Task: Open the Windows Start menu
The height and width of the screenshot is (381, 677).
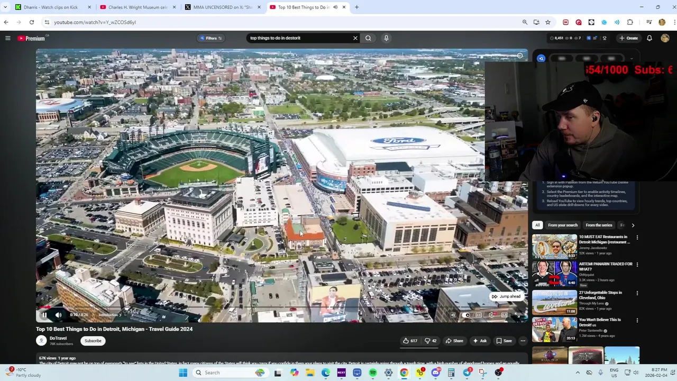Action: tap(183, 373)
